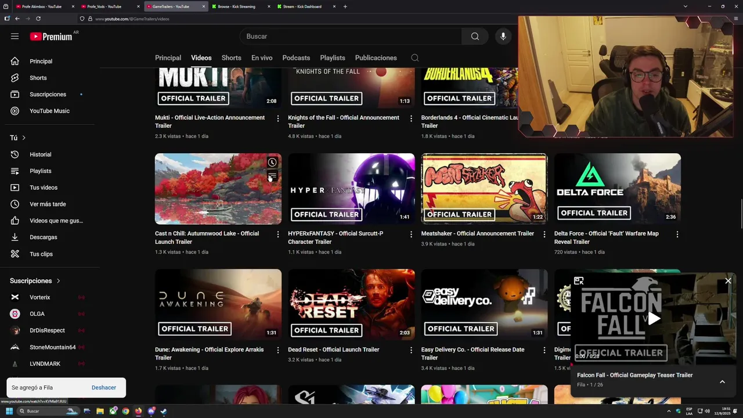Click Deshacer in the toast

coord(104,387)
